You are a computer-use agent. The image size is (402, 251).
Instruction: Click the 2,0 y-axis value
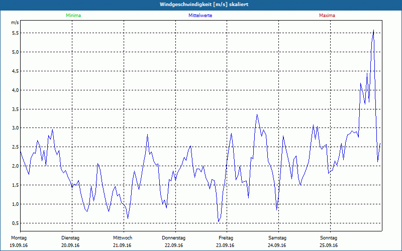click(15, 166)
